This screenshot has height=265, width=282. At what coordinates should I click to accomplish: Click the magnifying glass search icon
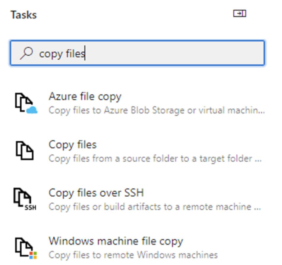(26, 53)
